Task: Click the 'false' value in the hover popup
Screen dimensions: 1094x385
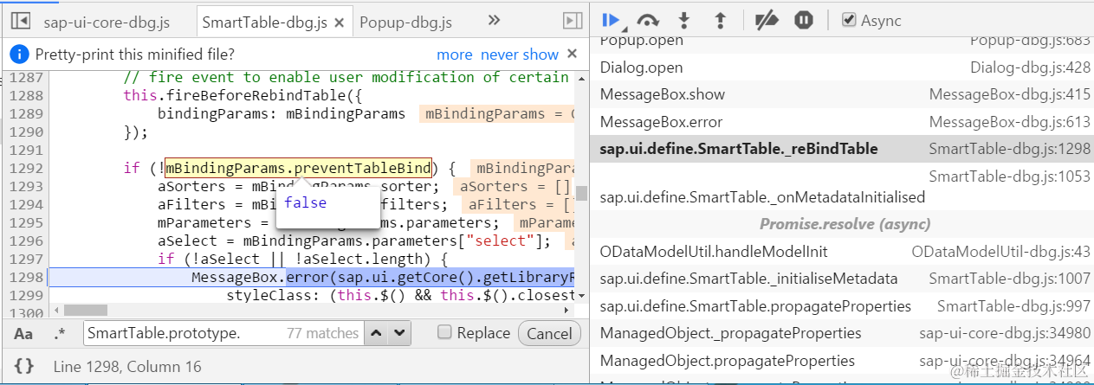Action: coord(306,202)
